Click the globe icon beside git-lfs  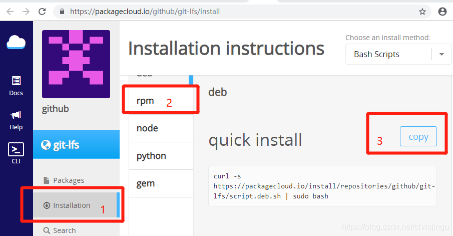46,145
